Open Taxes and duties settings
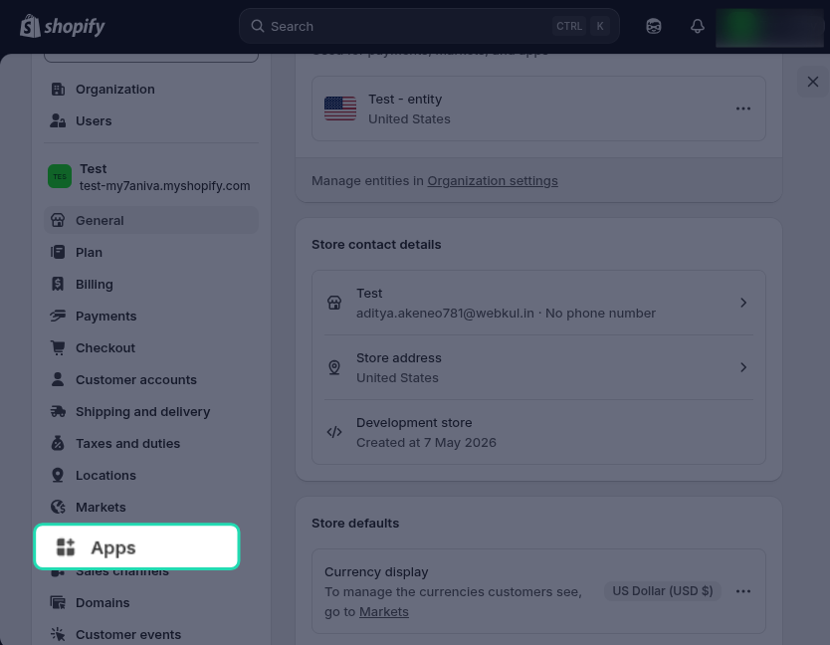 (x=151, y=443)
